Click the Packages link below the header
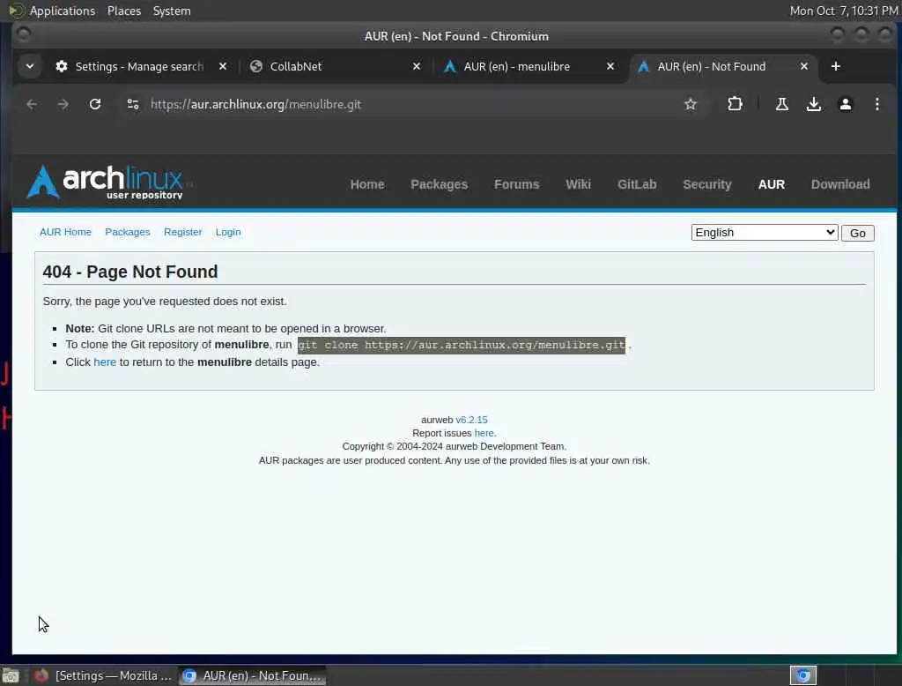The width and height of the screenshot is (902, 686). pos(127,232)
